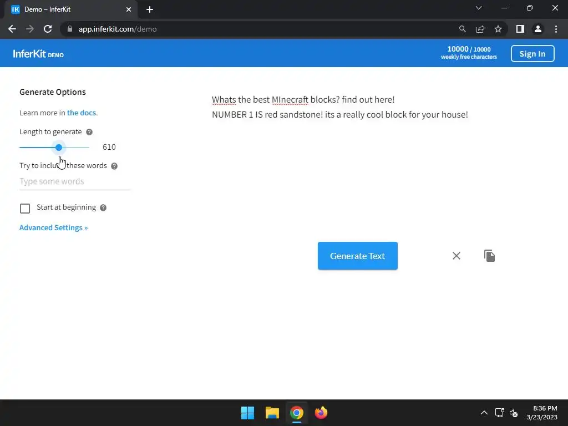Open the zoom magnifier in address bar
Screen dimensions: 568x426
pyautogui.click(x=462, y=29)
